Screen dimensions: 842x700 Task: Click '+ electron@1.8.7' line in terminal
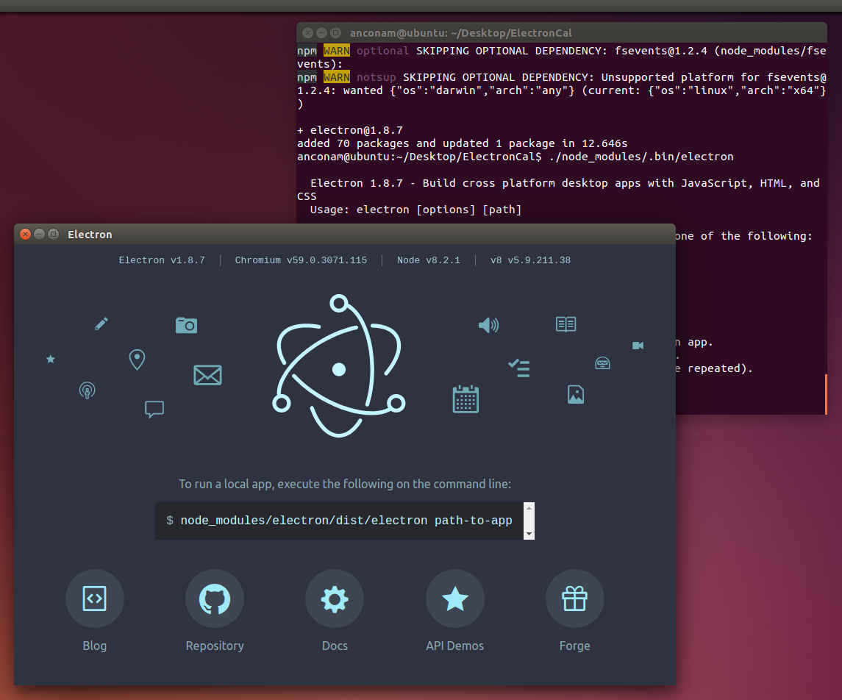350,130
